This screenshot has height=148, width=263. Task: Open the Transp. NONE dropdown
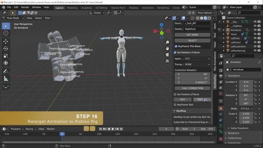point(197,65)
